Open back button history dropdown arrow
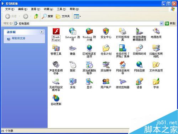This screenshot has height=134, width=178. coord(19,16)
